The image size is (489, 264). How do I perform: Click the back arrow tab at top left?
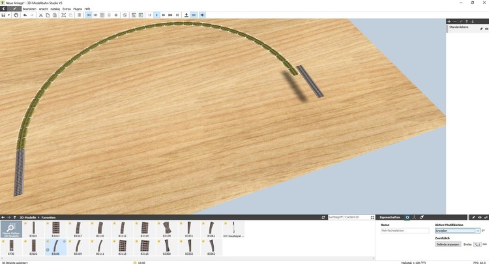[x=4, y=8]
